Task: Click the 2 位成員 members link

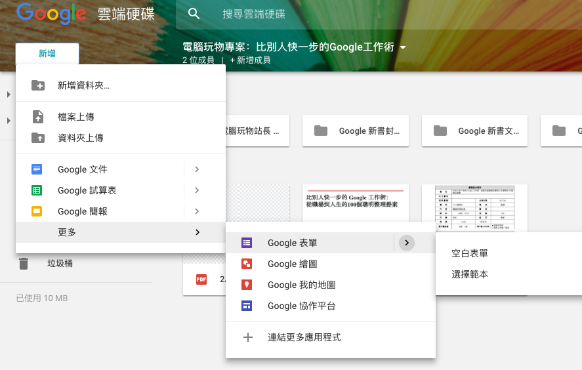Action: tap(198, 60)
